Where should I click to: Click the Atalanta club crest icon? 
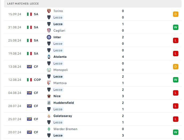pyautogui.click(x=49, y=57)
